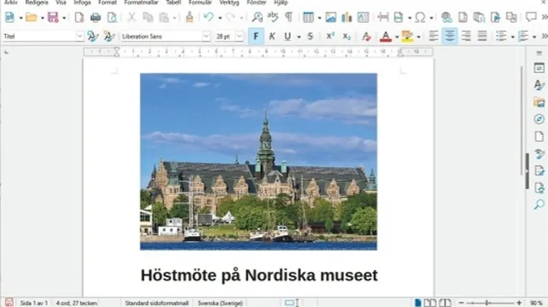Enable justified paragraph alignment
Screen dimensions: 548x307
pyautogui.click(x=482, y=36)
